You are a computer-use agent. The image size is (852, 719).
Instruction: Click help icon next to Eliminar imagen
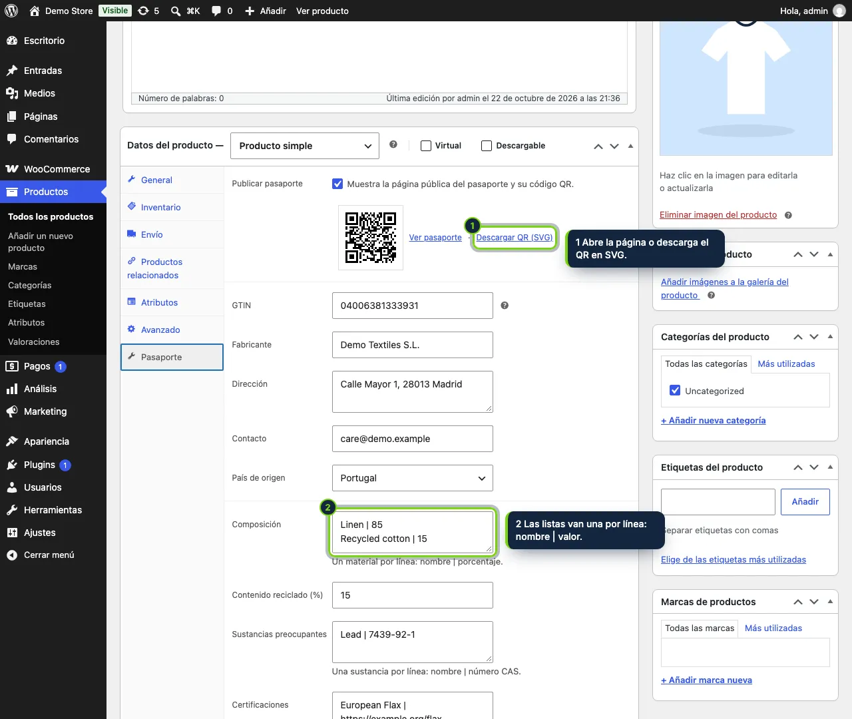click(788, 215)
